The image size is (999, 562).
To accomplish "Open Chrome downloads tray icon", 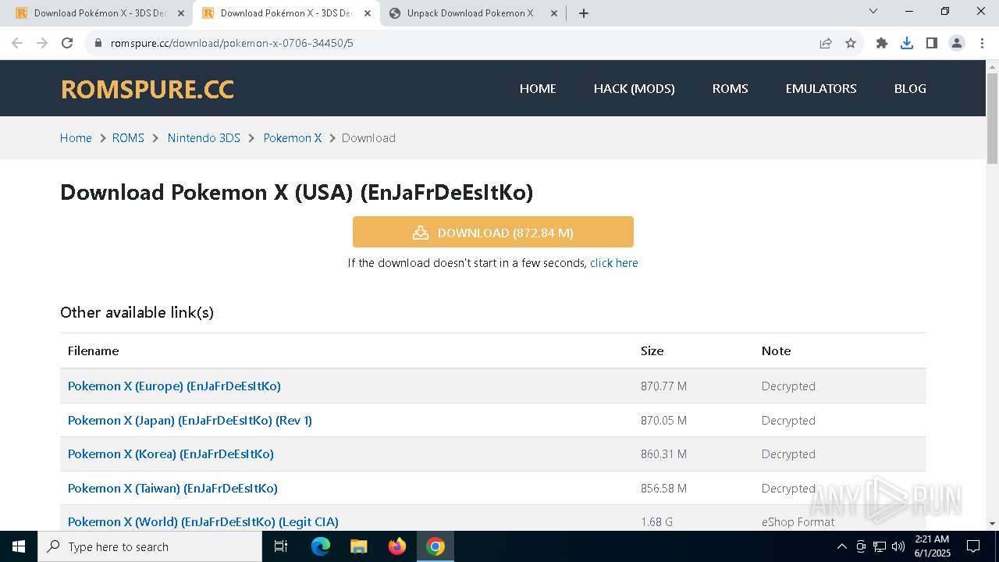I will tap(907, 43).
